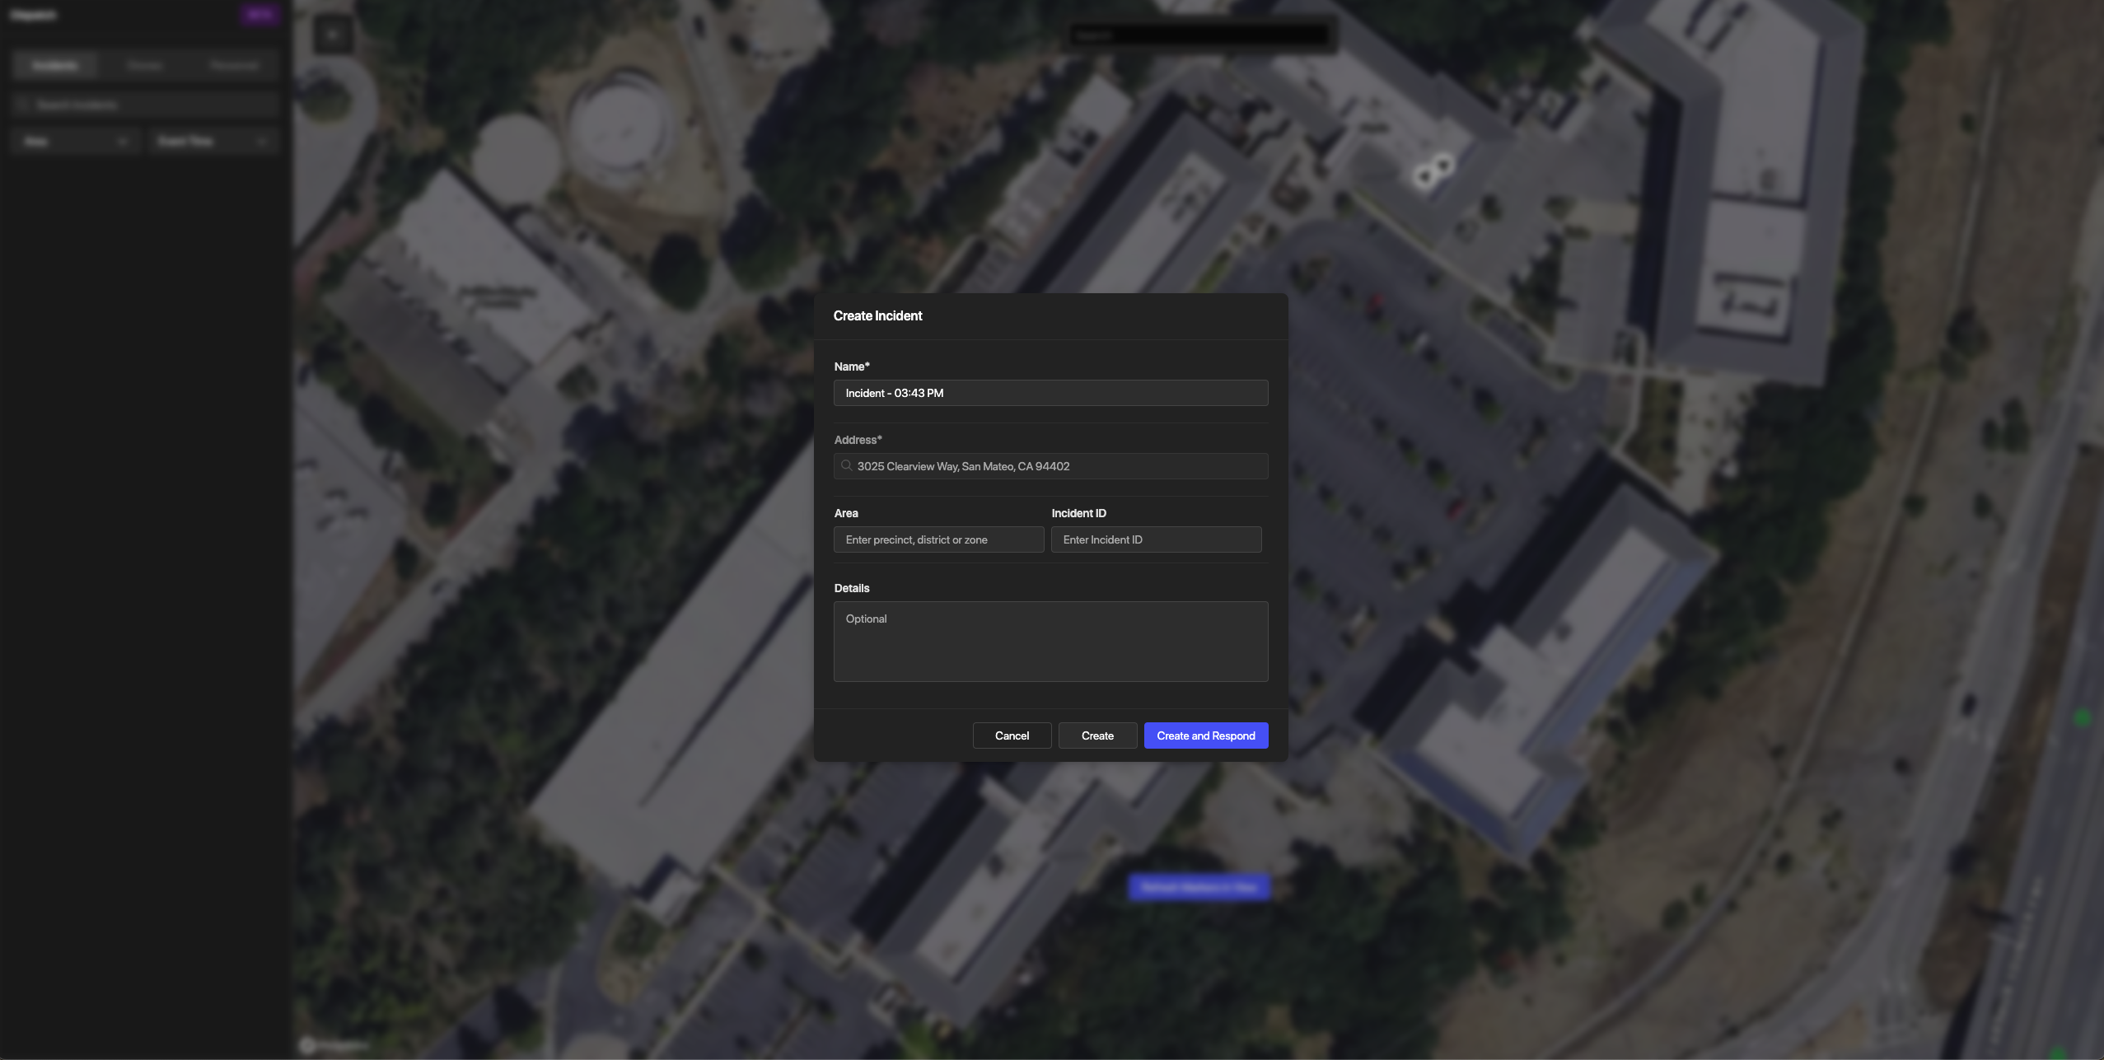Click the green dot marker on the map
This screenshot has height=1060, width=2104.
(x=2082, y=718)
